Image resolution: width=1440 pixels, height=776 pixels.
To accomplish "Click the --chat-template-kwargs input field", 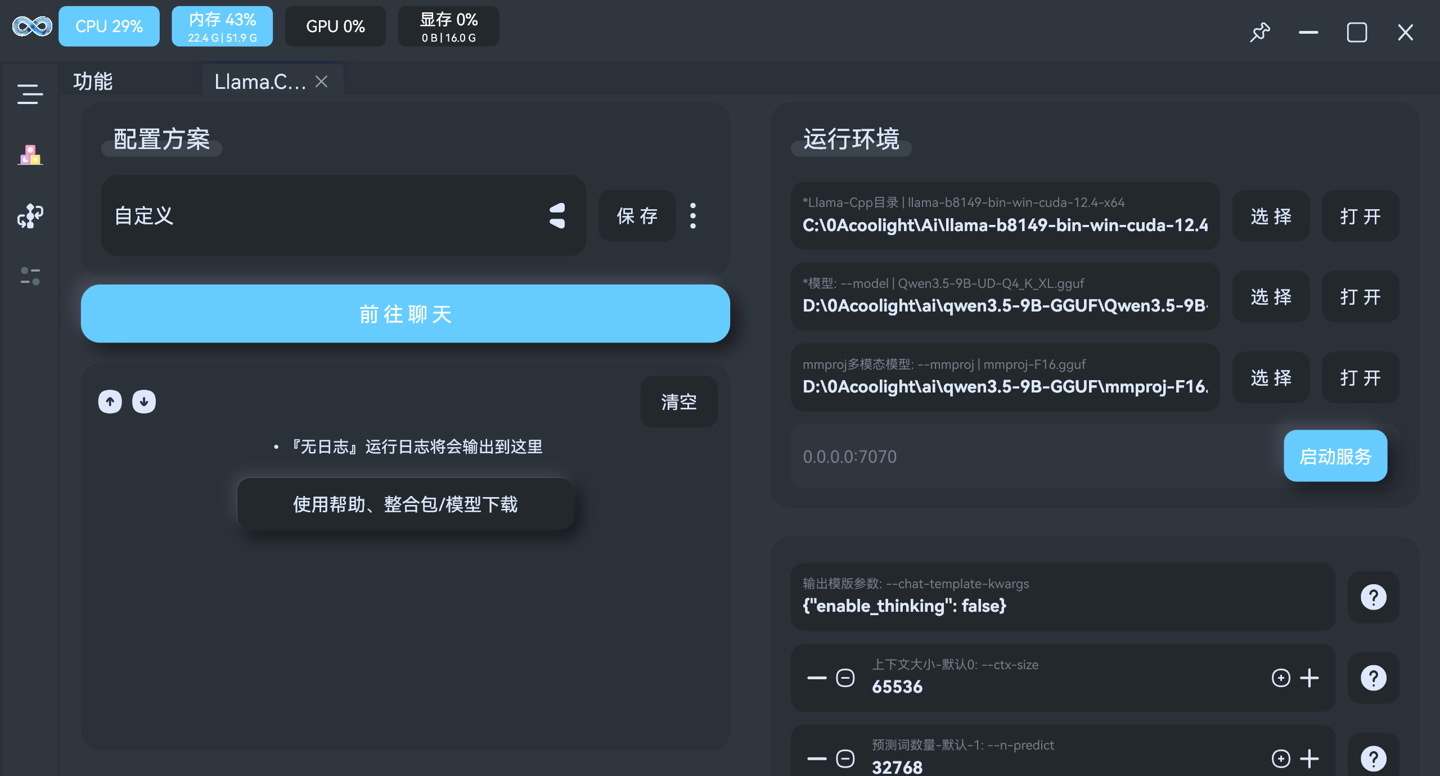I will coord(1063,597).
